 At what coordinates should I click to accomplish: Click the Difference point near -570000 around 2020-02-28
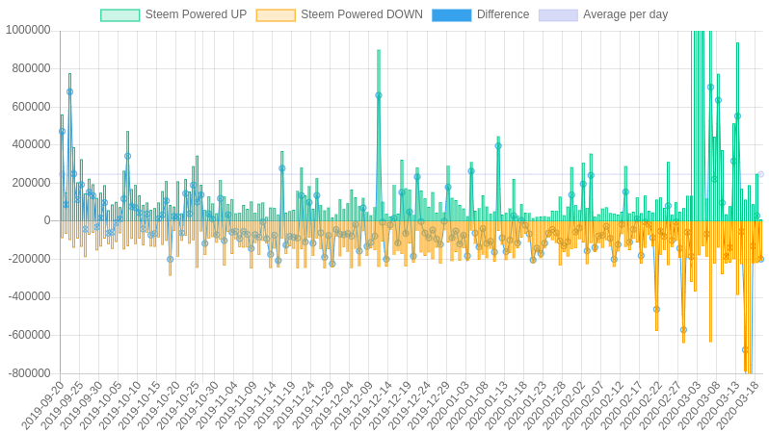(683, 330)
